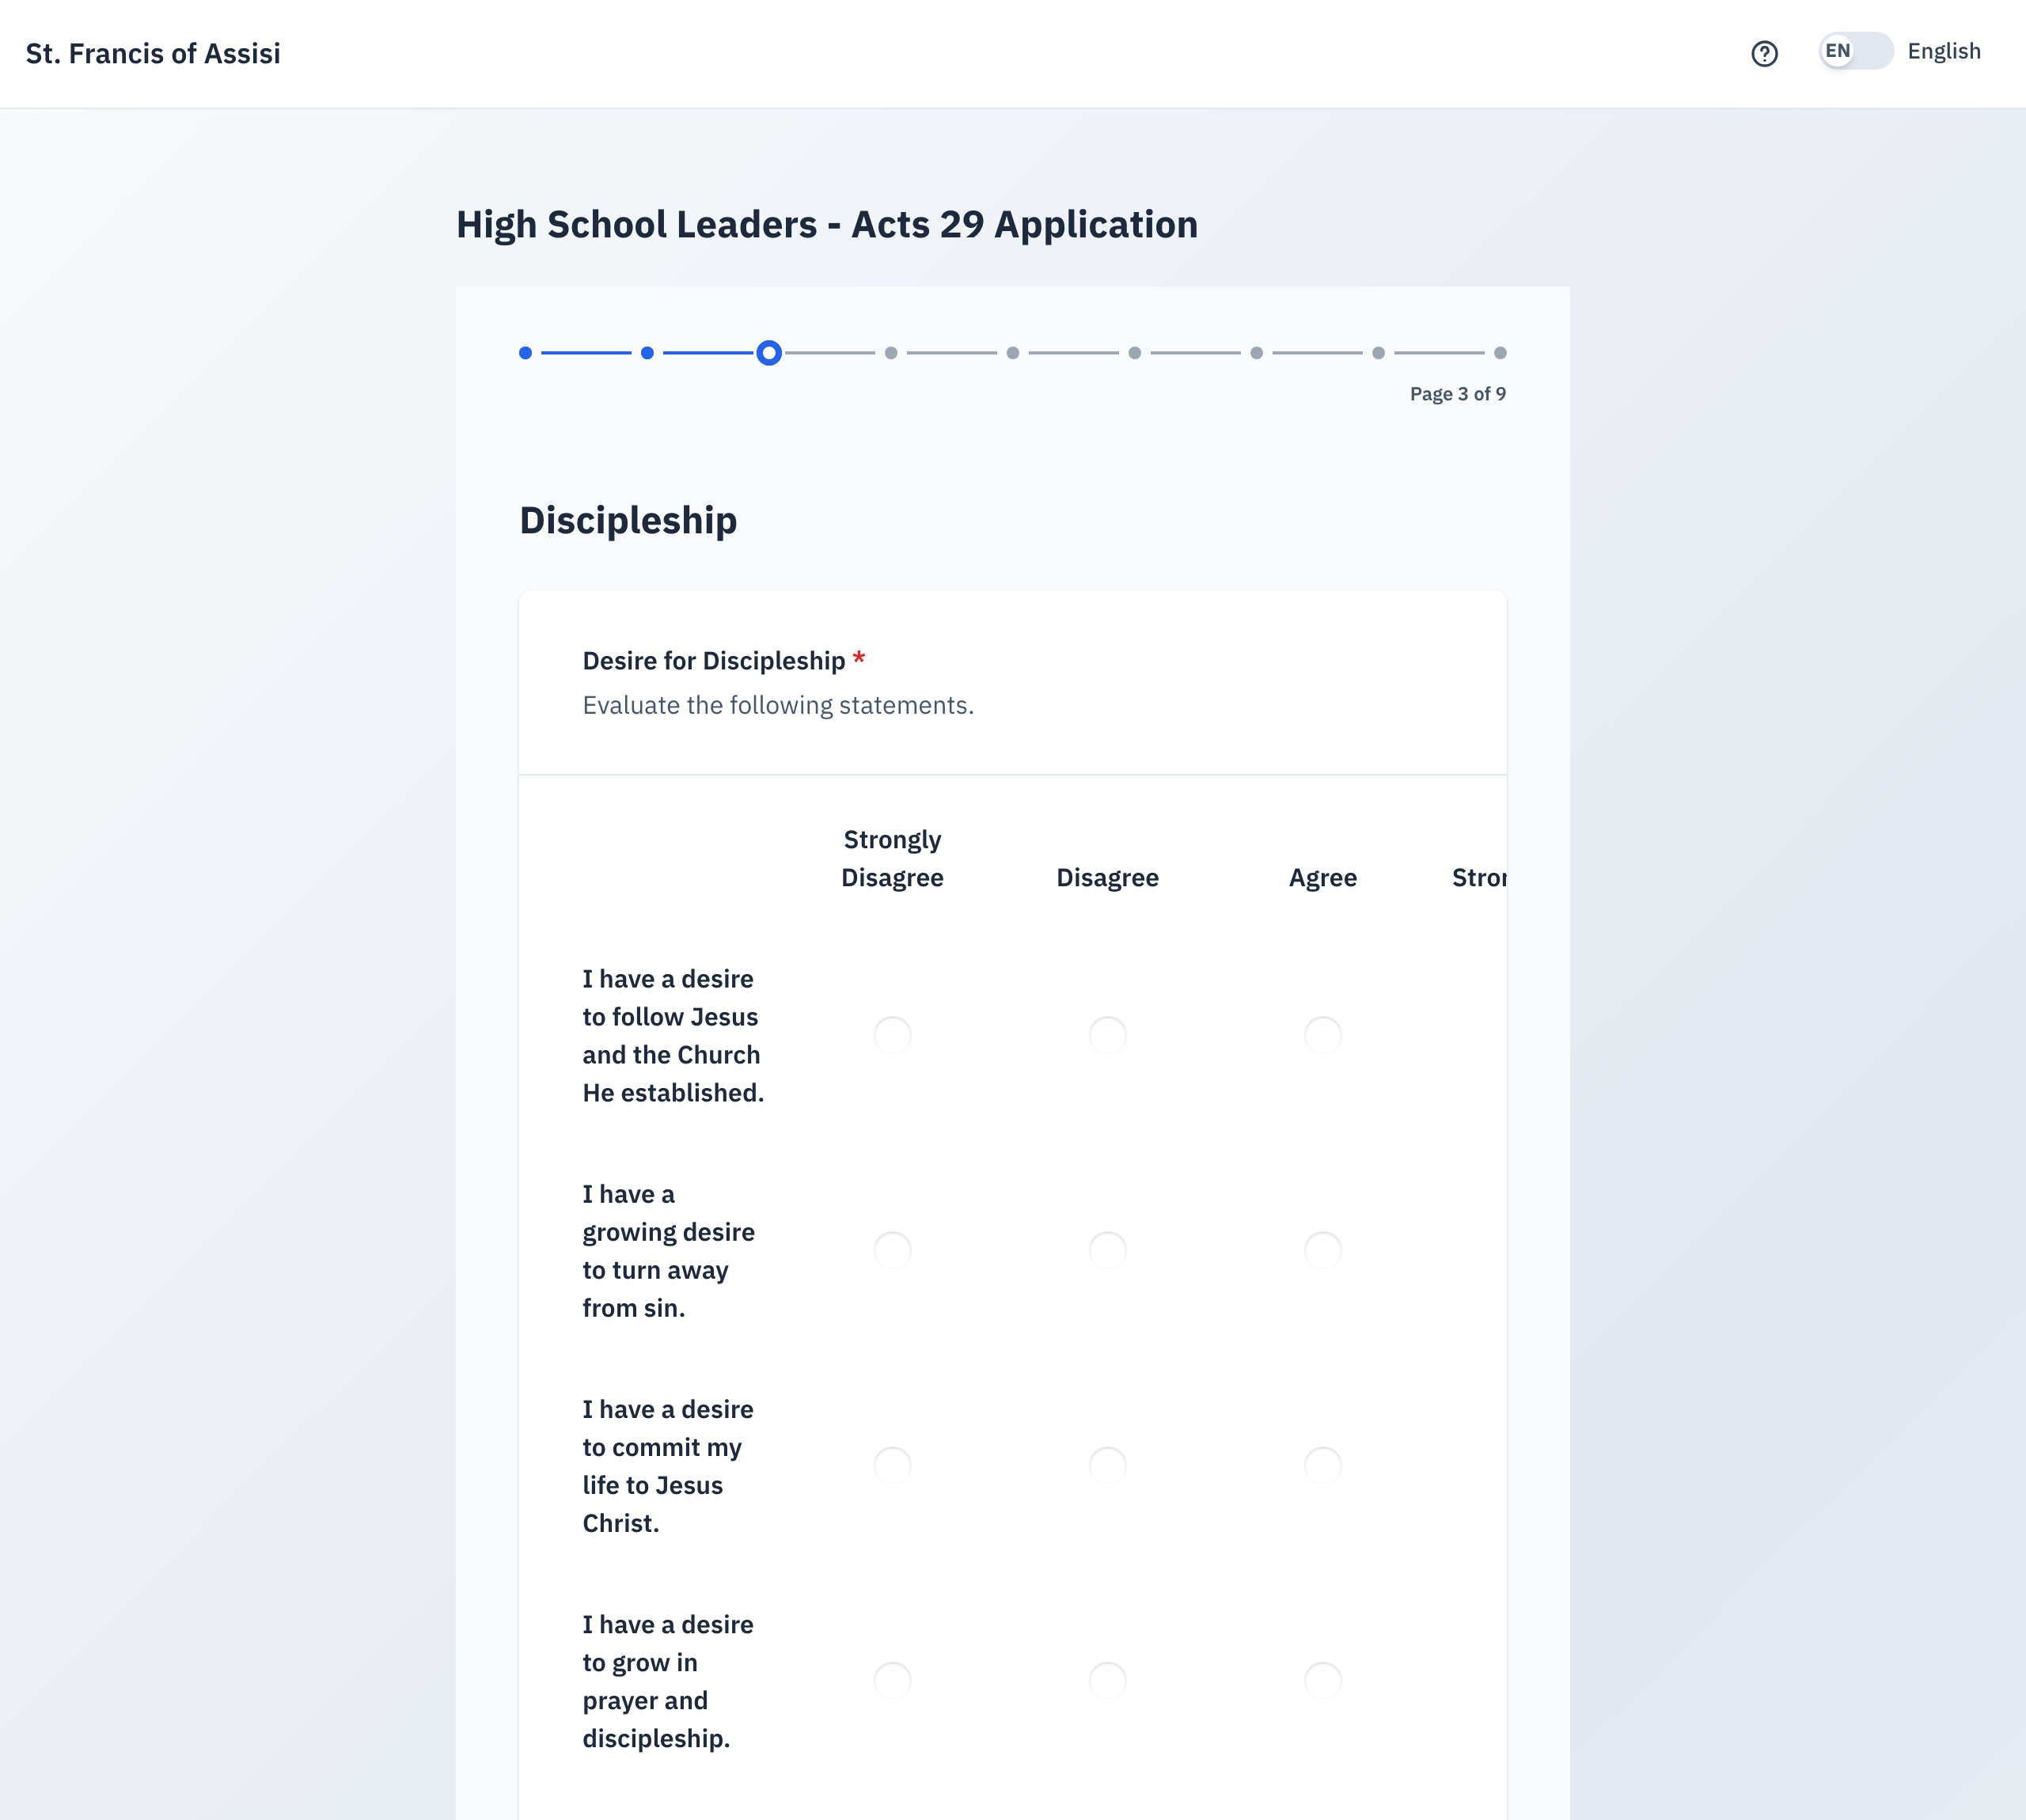Select Agree for follow Jesus statement
The image size is (2026, 1820).
click(x=1323, y=1035)
